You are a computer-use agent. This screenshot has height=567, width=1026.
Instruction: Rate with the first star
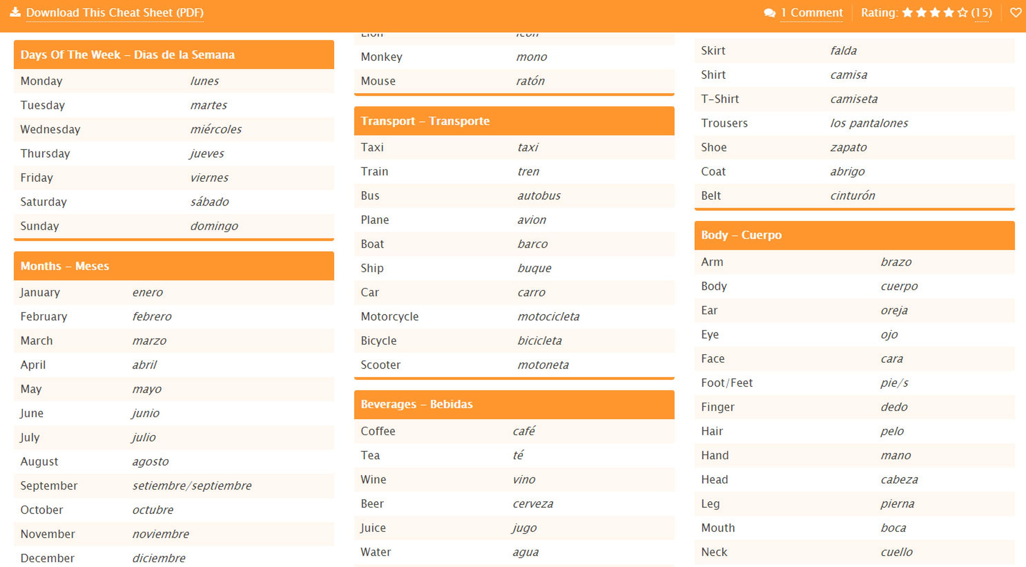tap(907, 13)
